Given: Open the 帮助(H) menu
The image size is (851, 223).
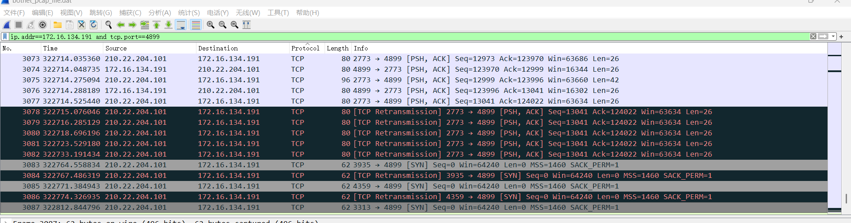Looking at the screenshot, I should coord(307,13).
